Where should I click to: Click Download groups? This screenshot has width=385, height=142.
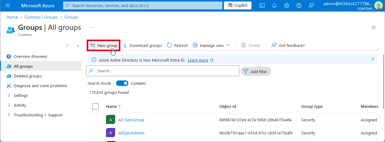(142, 45)
